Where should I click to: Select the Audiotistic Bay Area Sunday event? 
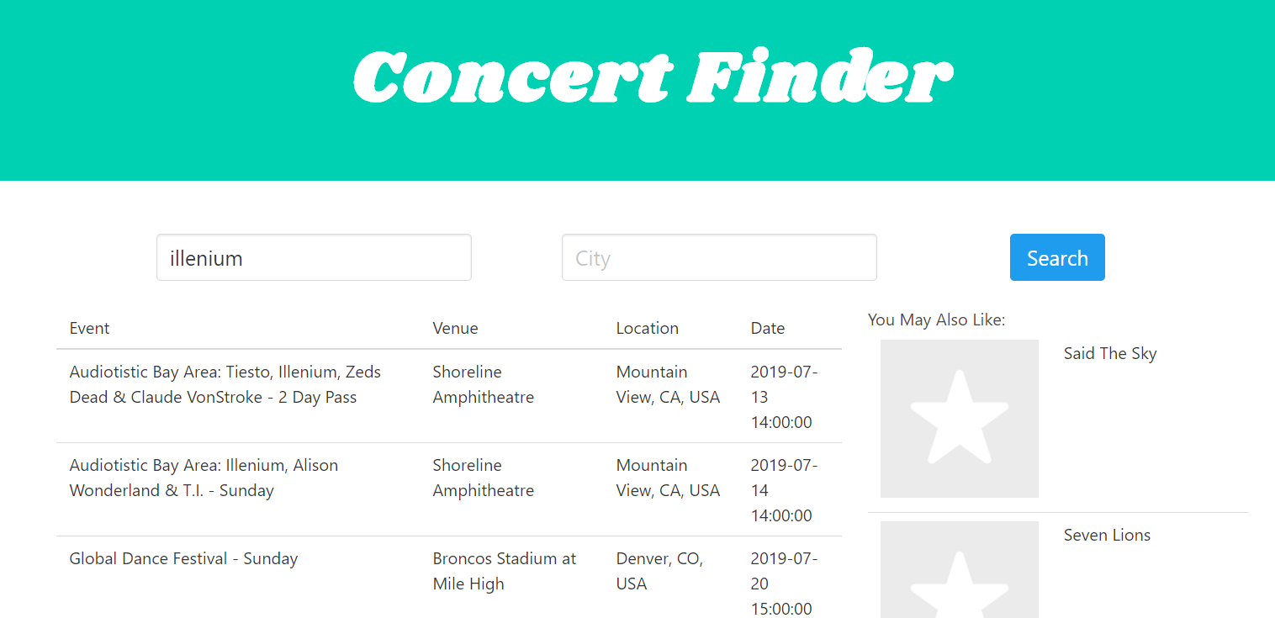pyautogui.click(x=204, y=478)
